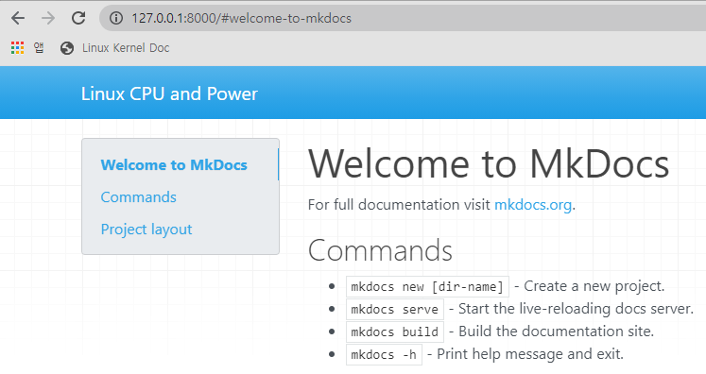
Task: Click 'Build the documentation site.' text
Action: click(556, 331)
